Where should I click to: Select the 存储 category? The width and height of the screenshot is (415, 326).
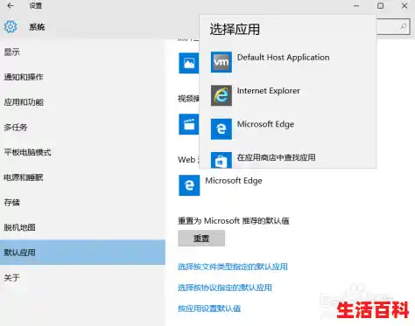pos(82,202)
